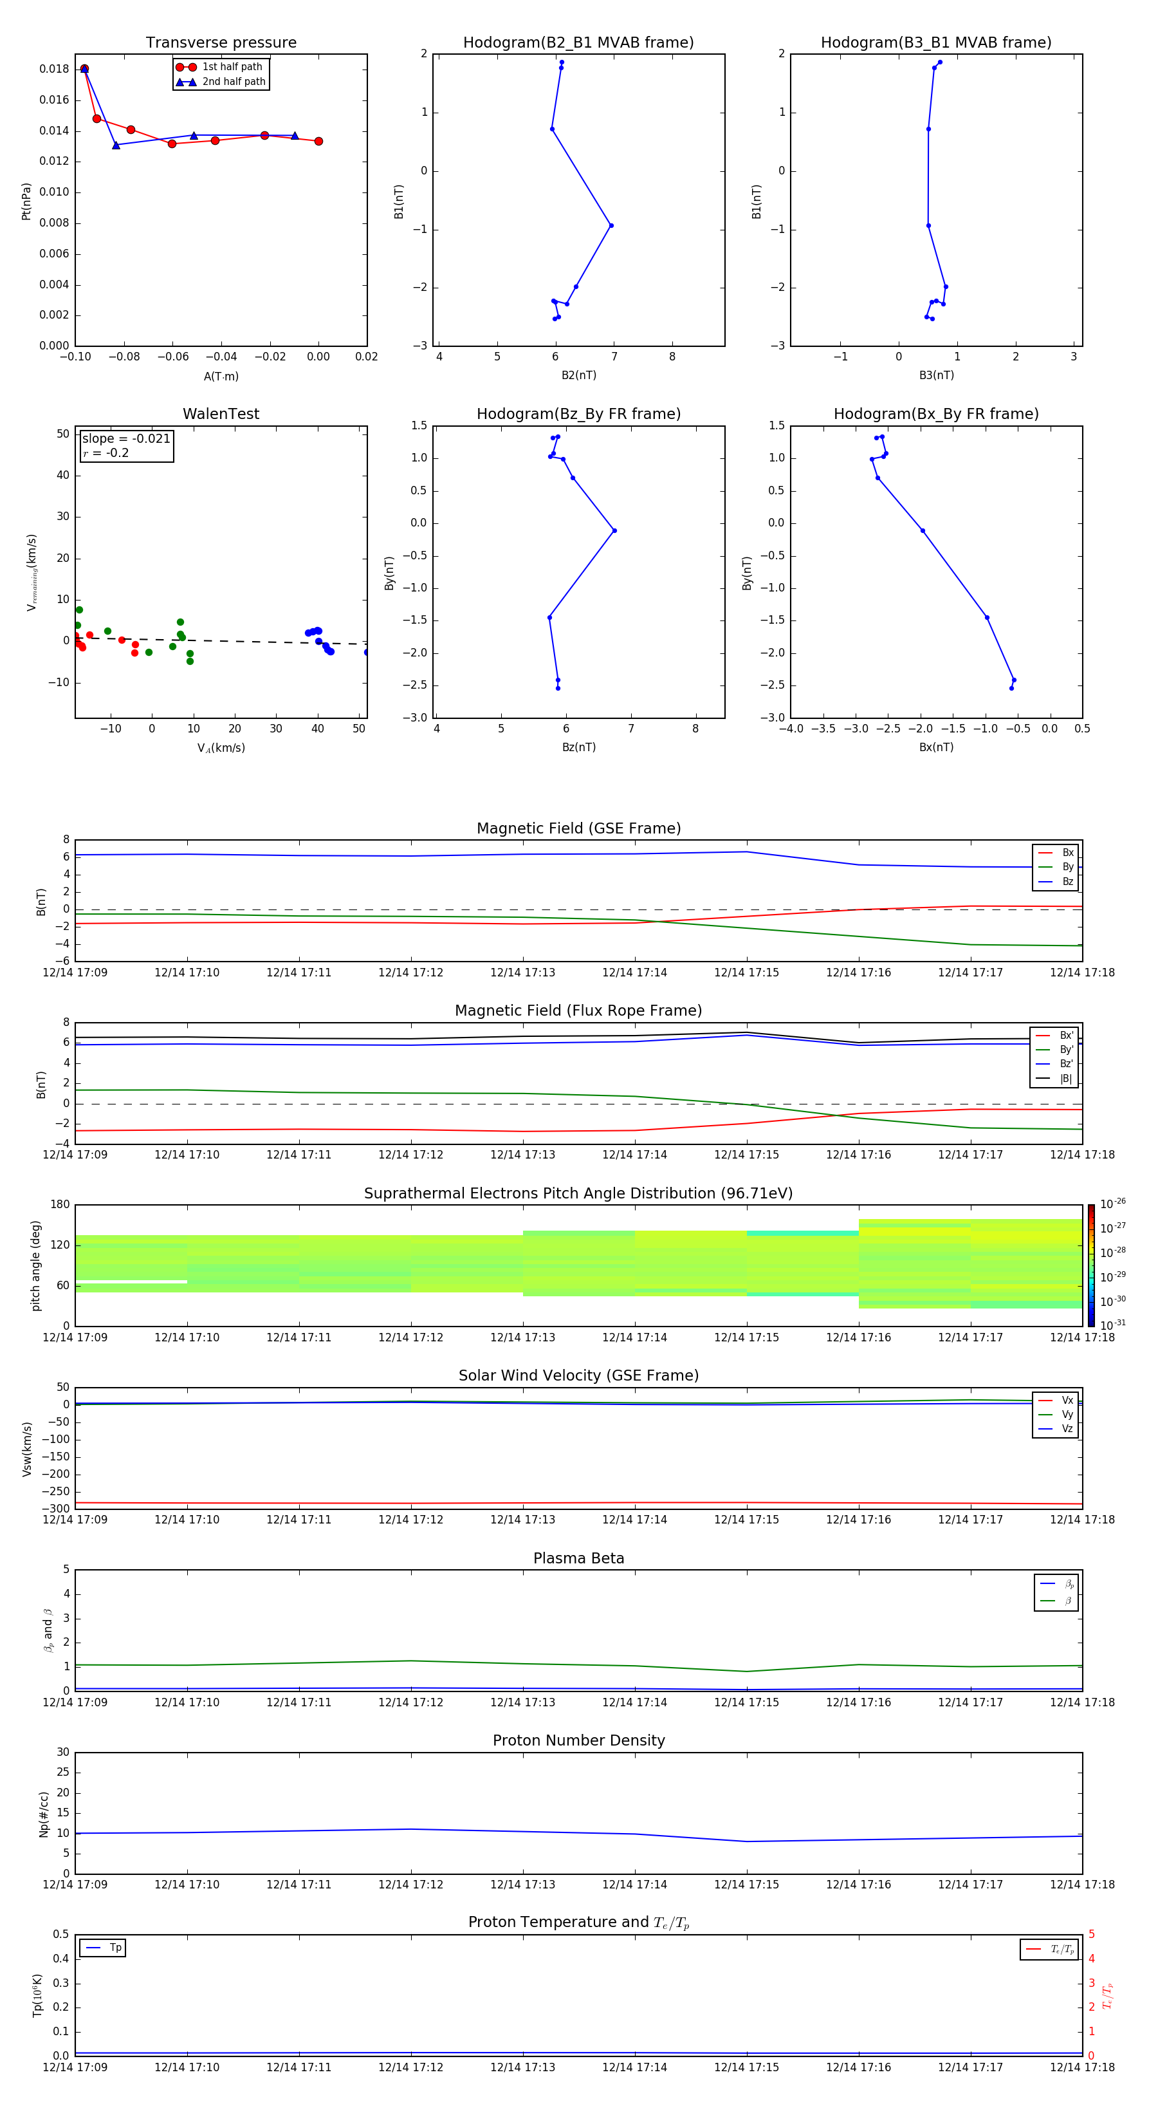Click the "A(T·m)" x-axis label
This screenshot has height=2124, width=1158.
[x=221, y=376]
